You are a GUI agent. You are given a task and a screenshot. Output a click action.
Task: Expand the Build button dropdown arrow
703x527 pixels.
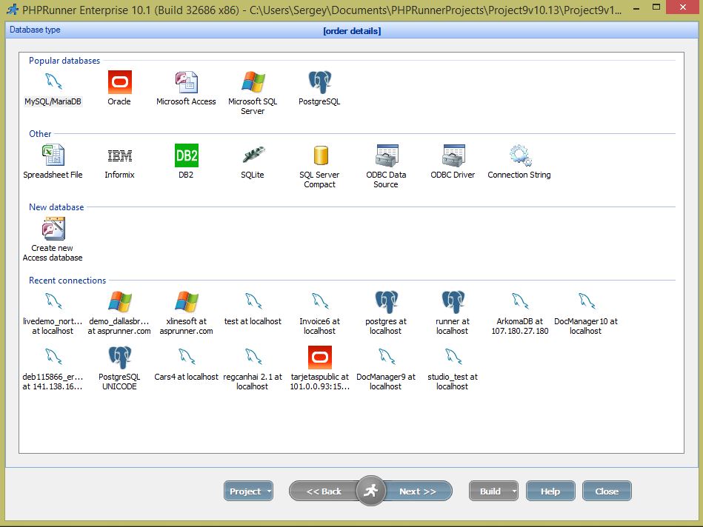514,491
